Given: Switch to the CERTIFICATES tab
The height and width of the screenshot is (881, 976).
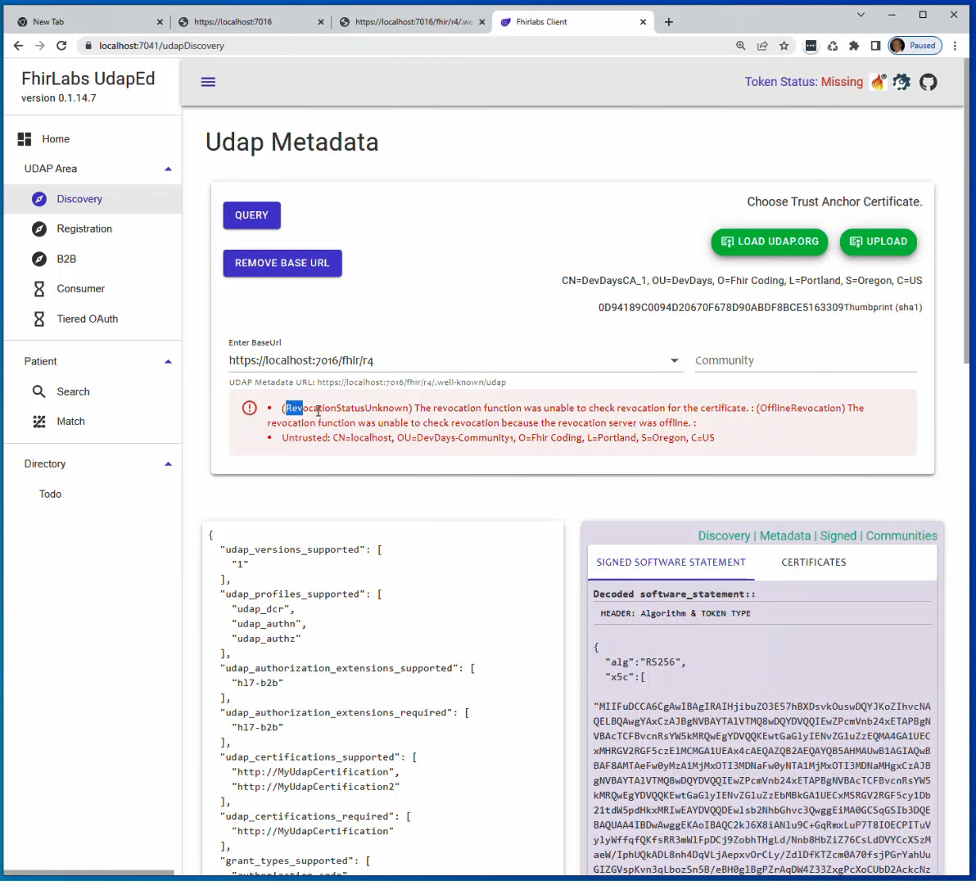Looking at the screenshot, I should tap(813, 562).
